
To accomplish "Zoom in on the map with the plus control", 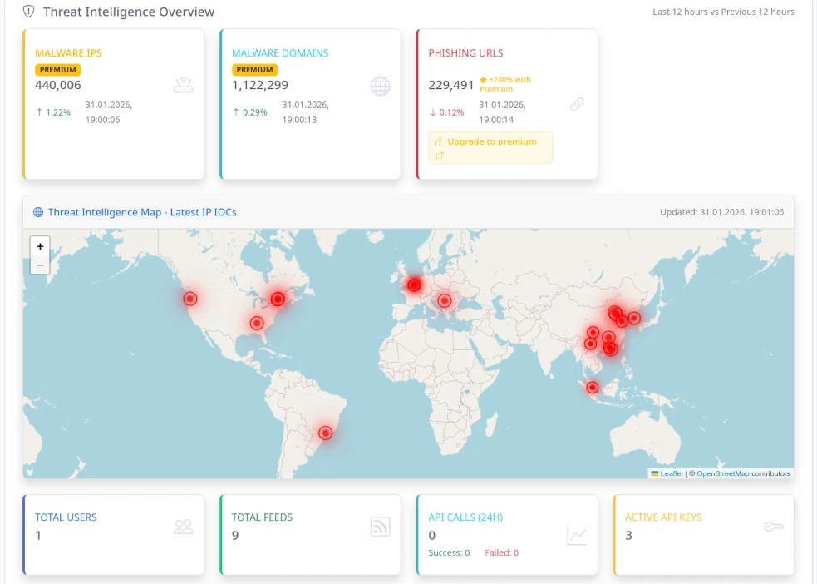I will pyautogui.click(x=40, y=245).
